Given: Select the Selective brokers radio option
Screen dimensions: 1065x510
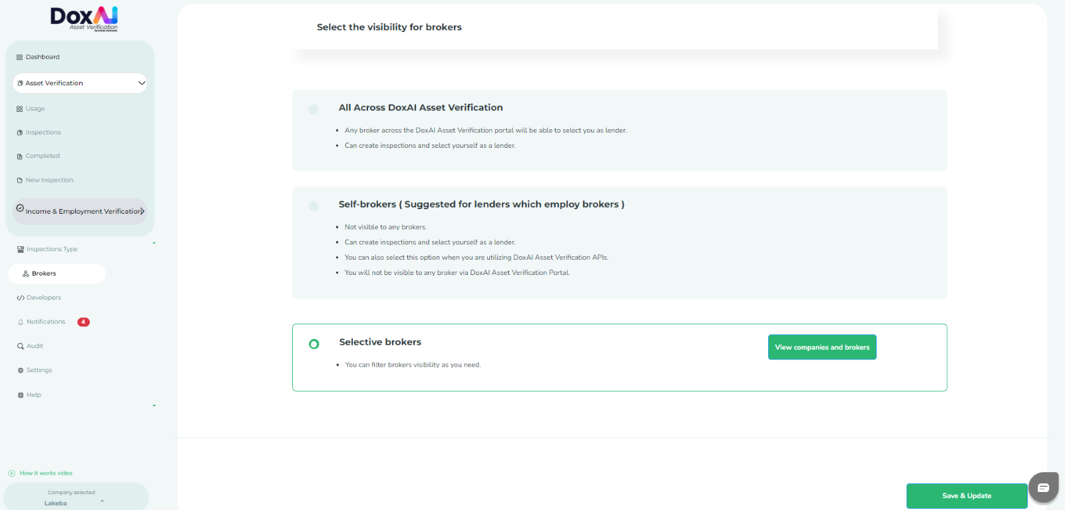Looking at the screenshot, I should (314, 344).
